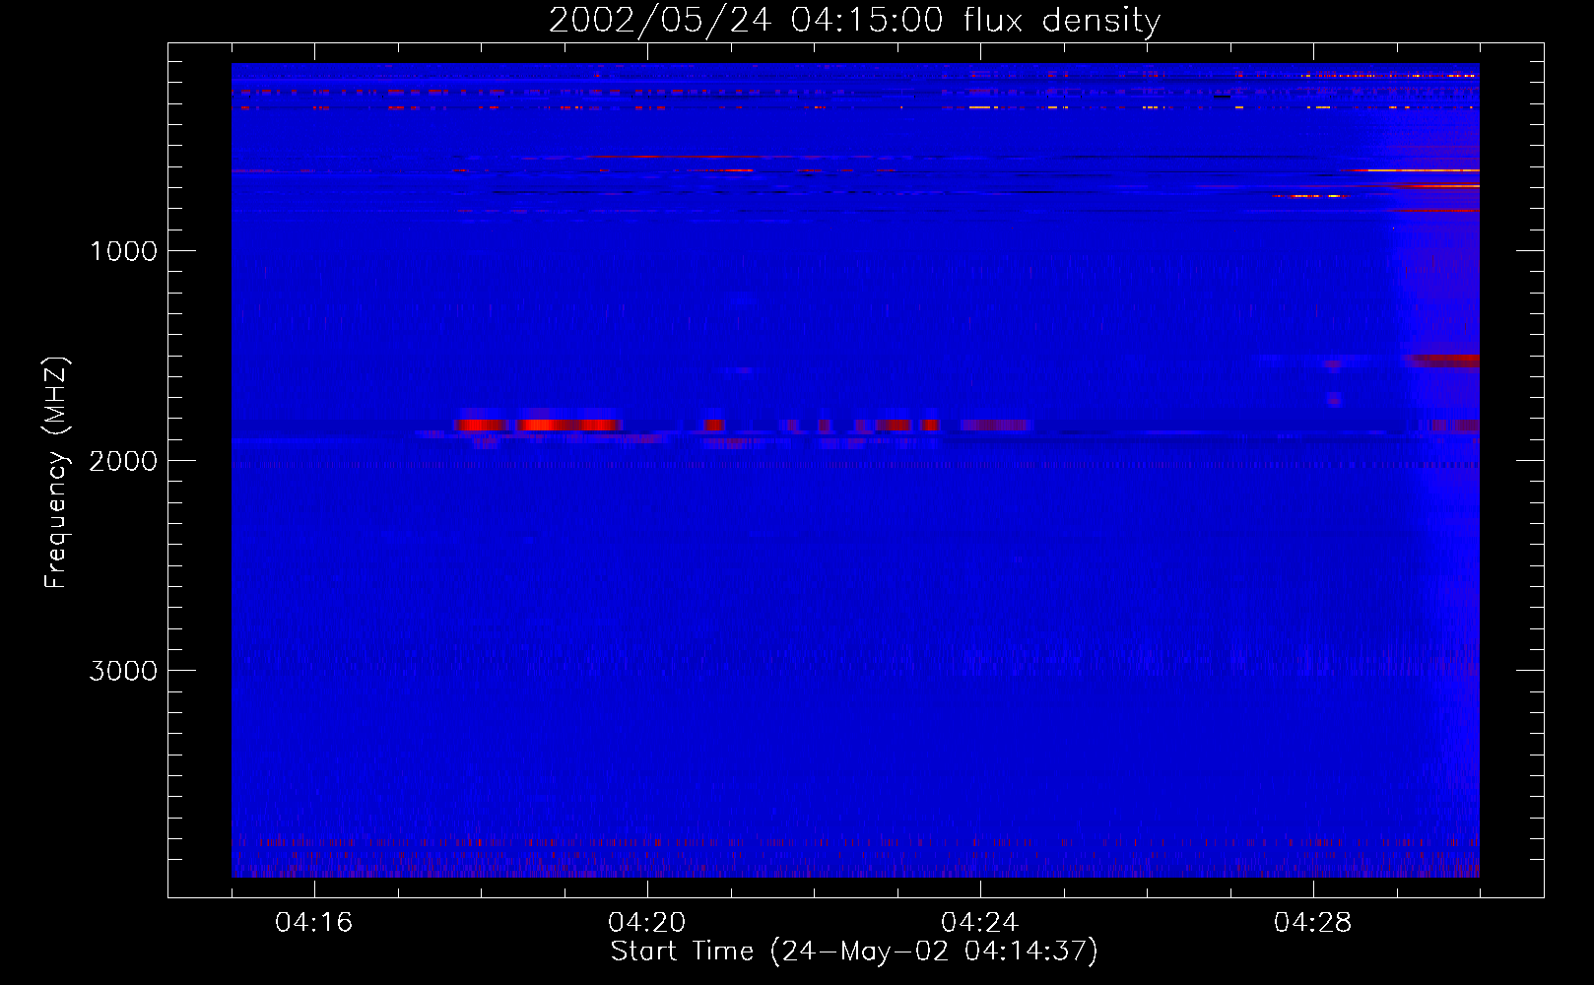Viewport: 1594px width, 985px height.
Task: Click the '1000' frequency tick label
Action: click(123, 250)
